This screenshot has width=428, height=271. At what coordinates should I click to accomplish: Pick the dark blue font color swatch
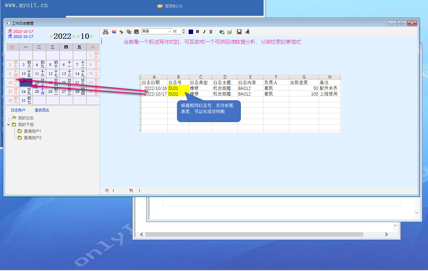tap(191, 32)
